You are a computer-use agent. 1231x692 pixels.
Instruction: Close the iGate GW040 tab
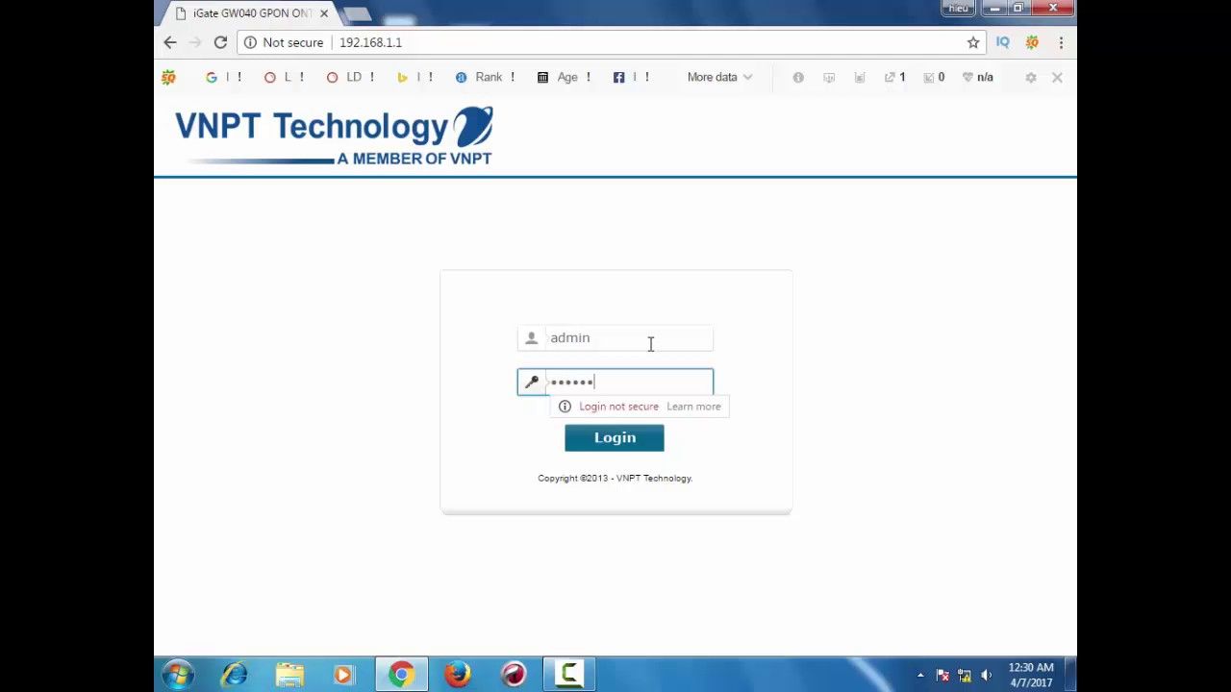click(x=324, y=13)
